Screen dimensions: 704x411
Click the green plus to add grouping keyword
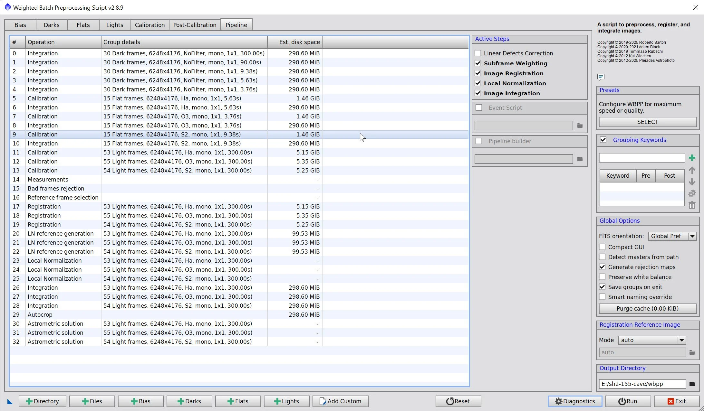coord(692,158)
